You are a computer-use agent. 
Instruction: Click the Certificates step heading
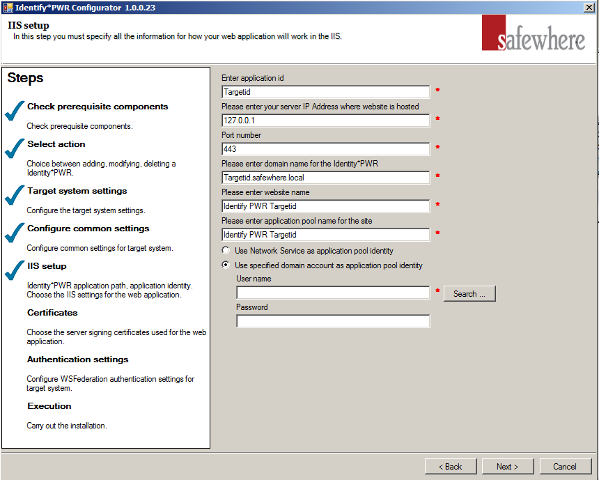(52, 313)
